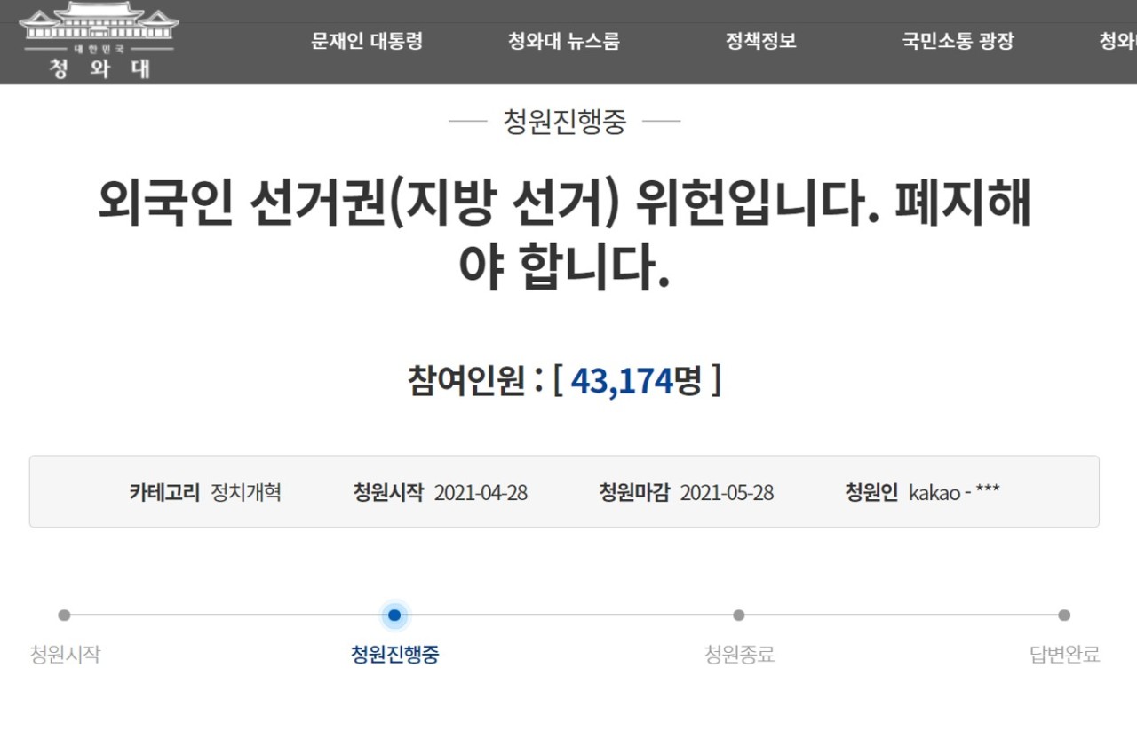The width and height of the screenshot is (1137, 755).
Task: Click the 답변완료 step label
Action: 1065,655
